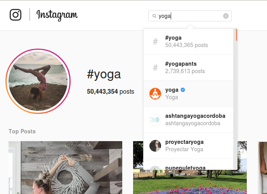This screenshot has width=267, height=194.
Task: Click the hash icon beside #yogapants result
Action: click(x=155, y=68)
